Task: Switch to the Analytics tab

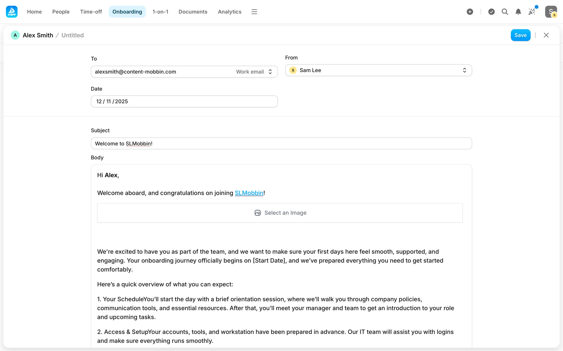Action: coord(229,12)
